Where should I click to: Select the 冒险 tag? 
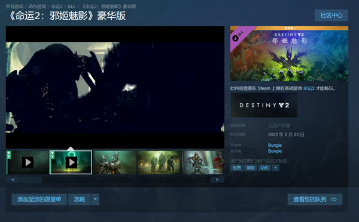[x=251, y=168]
